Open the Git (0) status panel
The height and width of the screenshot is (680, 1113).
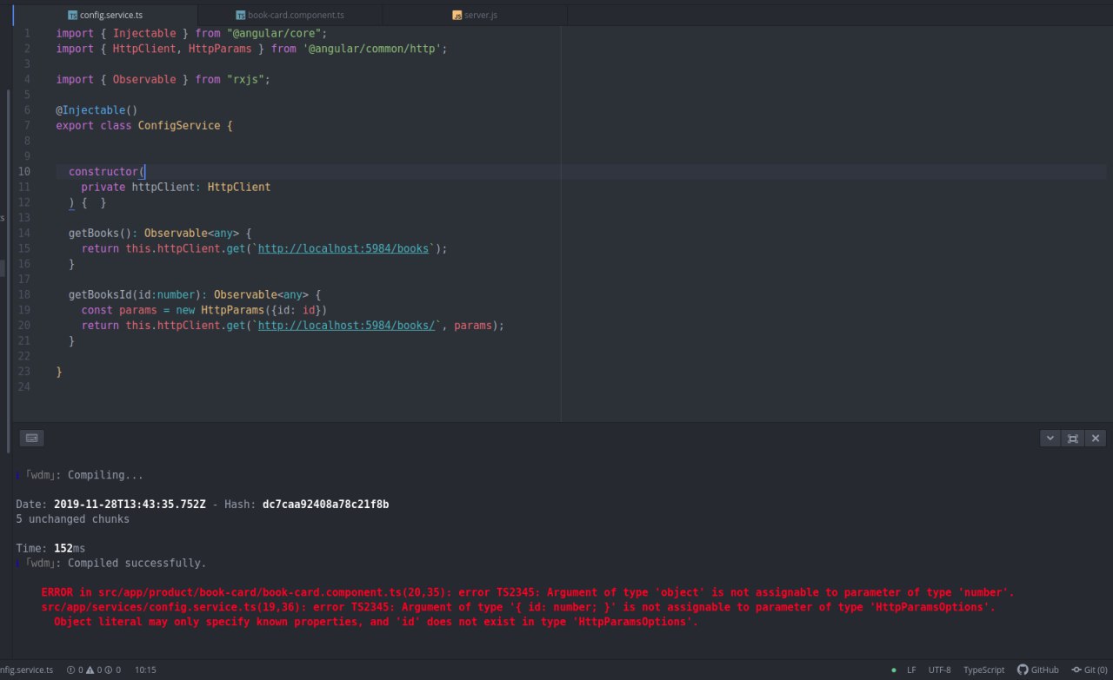click(x=1090, y=670)
